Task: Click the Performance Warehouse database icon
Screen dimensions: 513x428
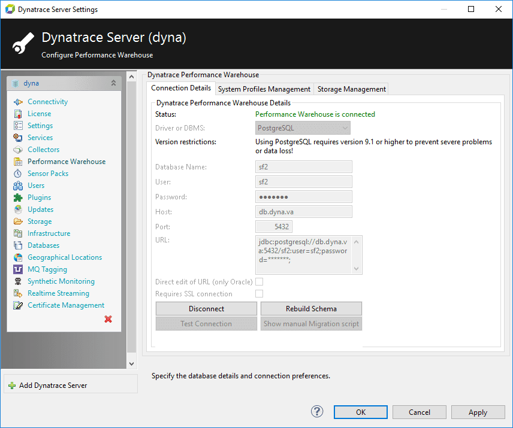Action: coord(18,162)
